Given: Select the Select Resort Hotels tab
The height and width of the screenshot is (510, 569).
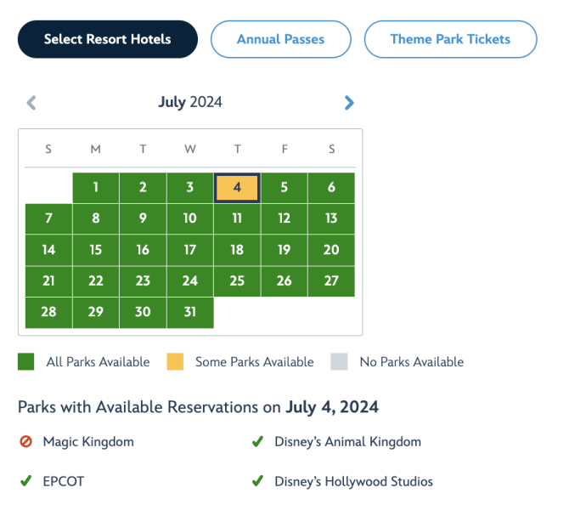Looking at the screenshot, I should point(108,39).
